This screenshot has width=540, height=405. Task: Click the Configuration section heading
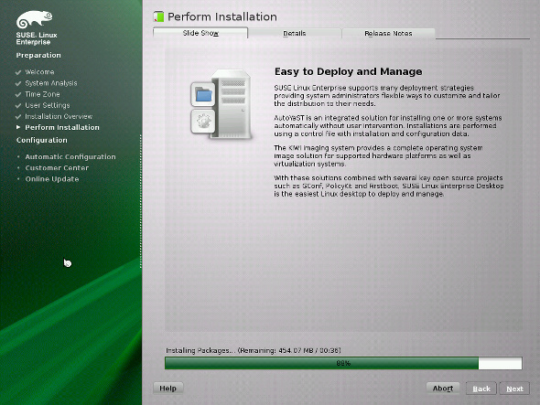coord(42,140)
